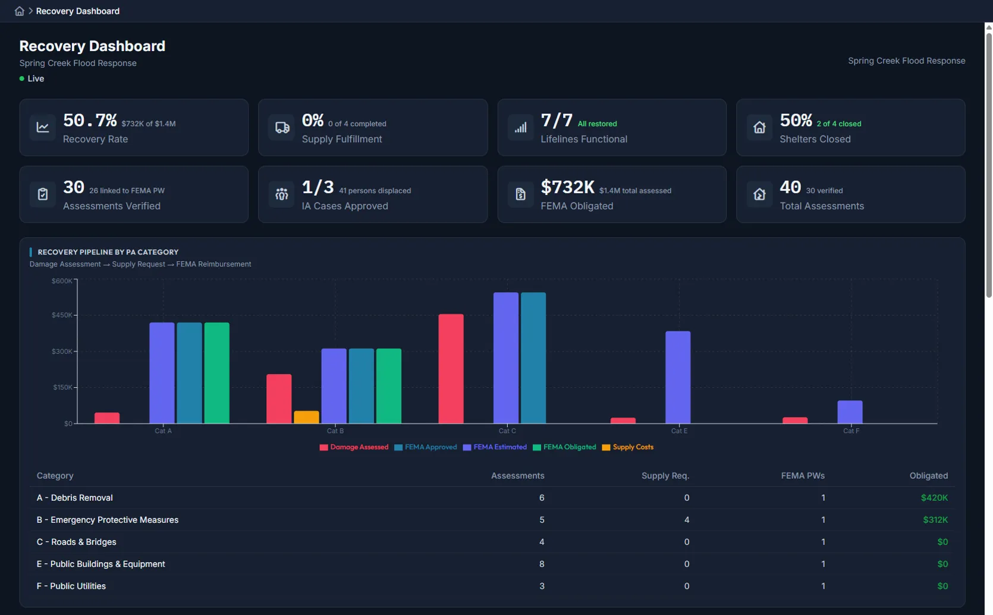Open the Assessments Verified 30 card
The height and width of the screenshot is (615, 993).
click(x=134, y=194)
